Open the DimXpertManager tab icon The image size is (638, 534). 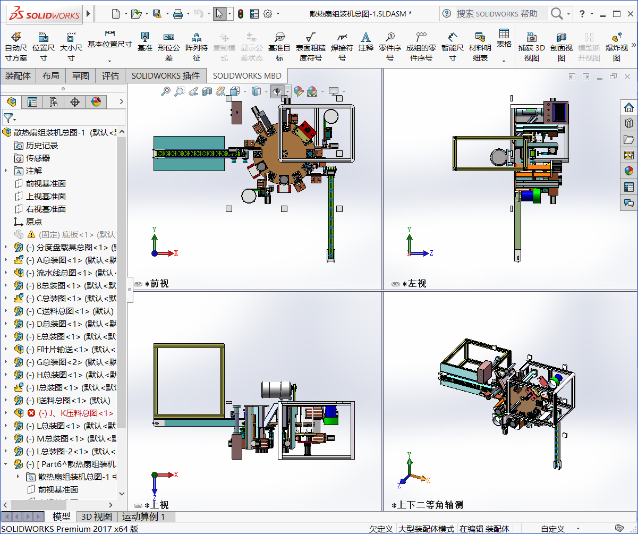[x=75, y=102]
